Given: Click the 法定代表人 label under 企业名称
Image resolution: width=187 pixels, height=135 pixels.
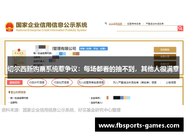Looking at the screenshot, I should [97, 103].
